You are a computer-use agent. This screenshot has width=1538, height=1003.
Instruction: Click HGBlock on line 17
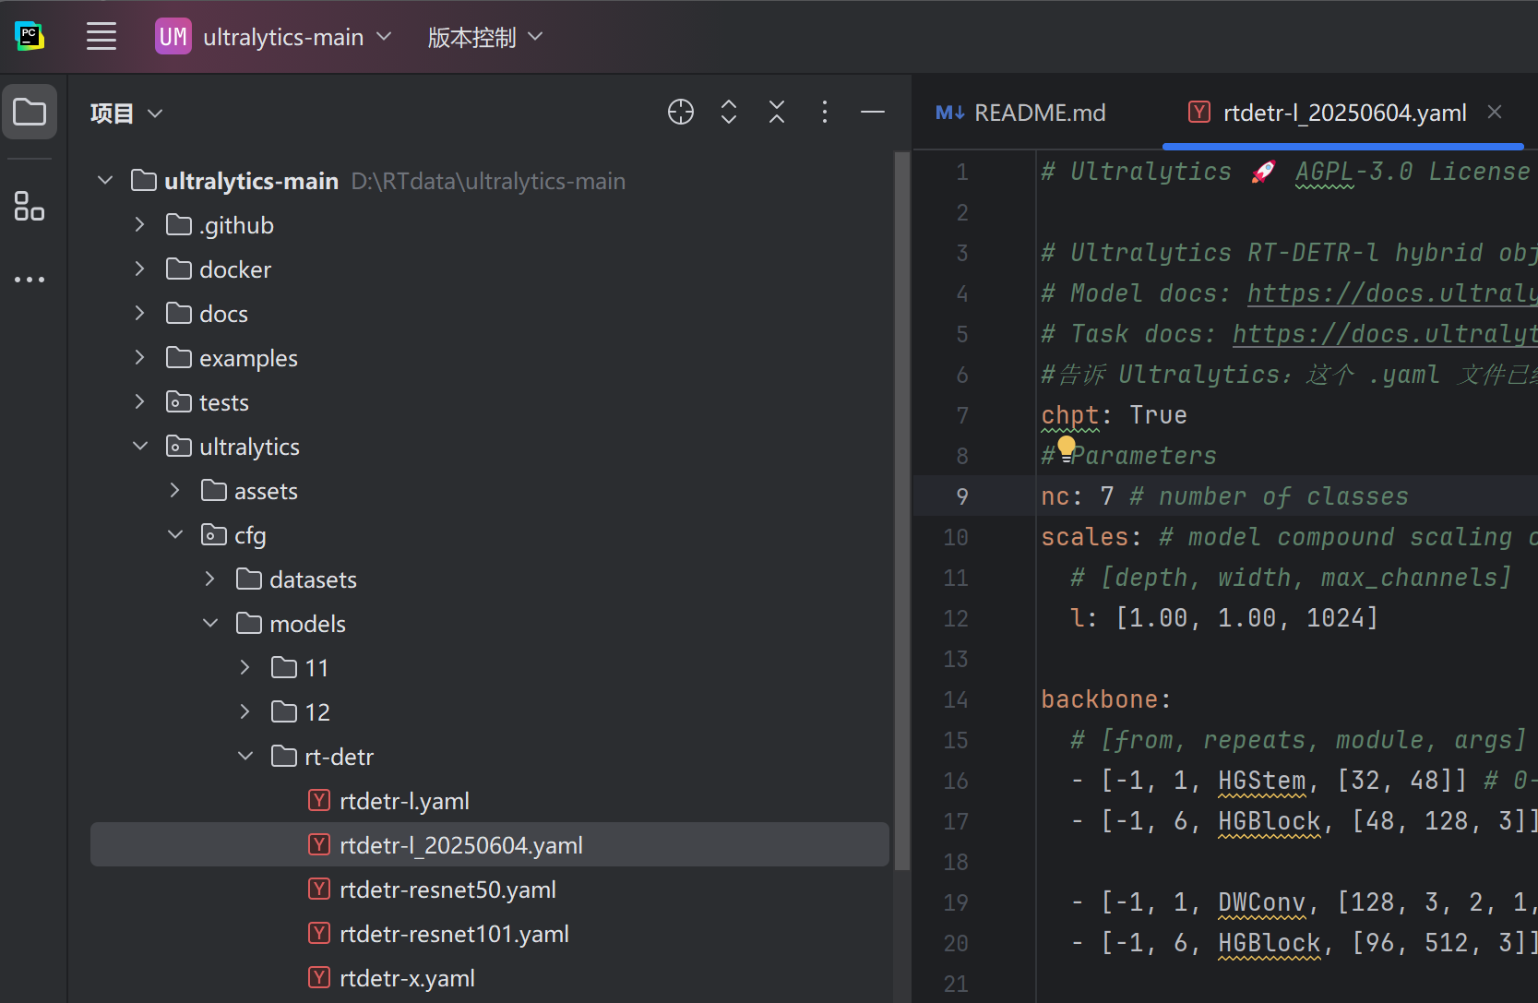coord(1270,821)
